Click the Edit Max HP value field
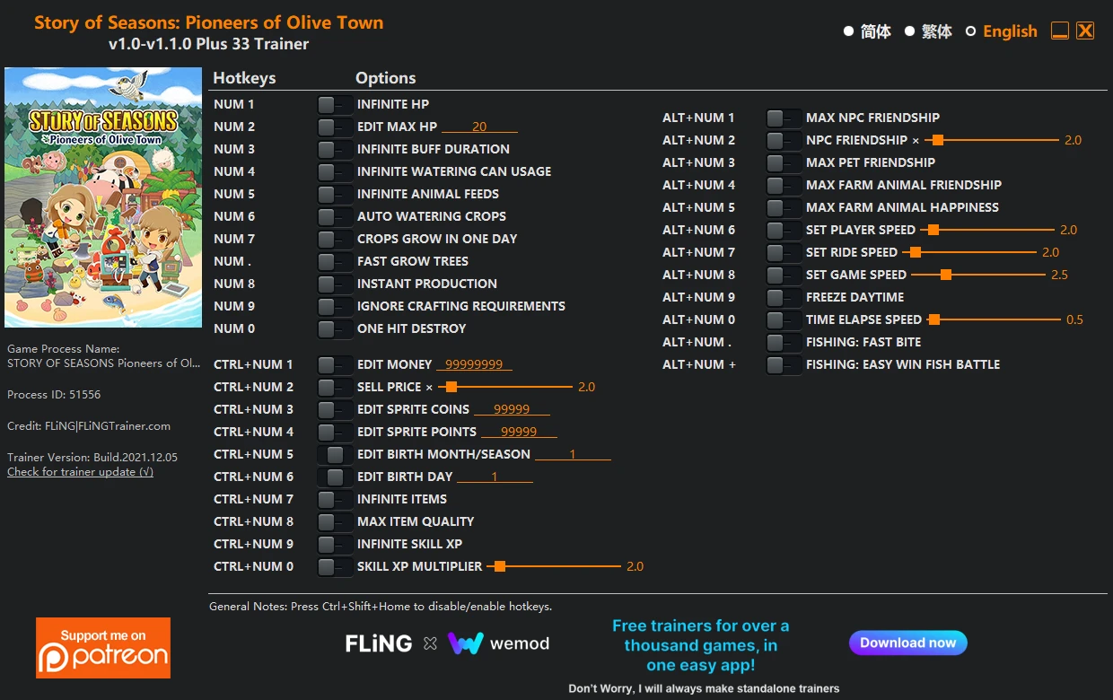 [479, 127]
